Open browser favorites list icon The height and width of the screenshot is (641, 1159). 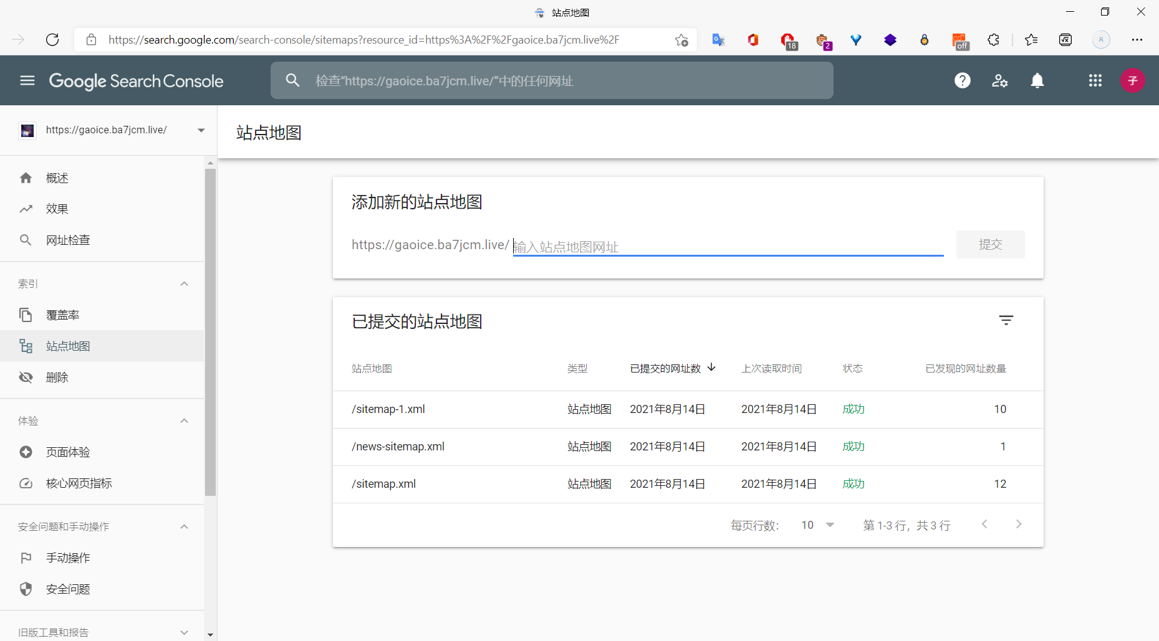pyautogui.click(x=1031, y=40)
